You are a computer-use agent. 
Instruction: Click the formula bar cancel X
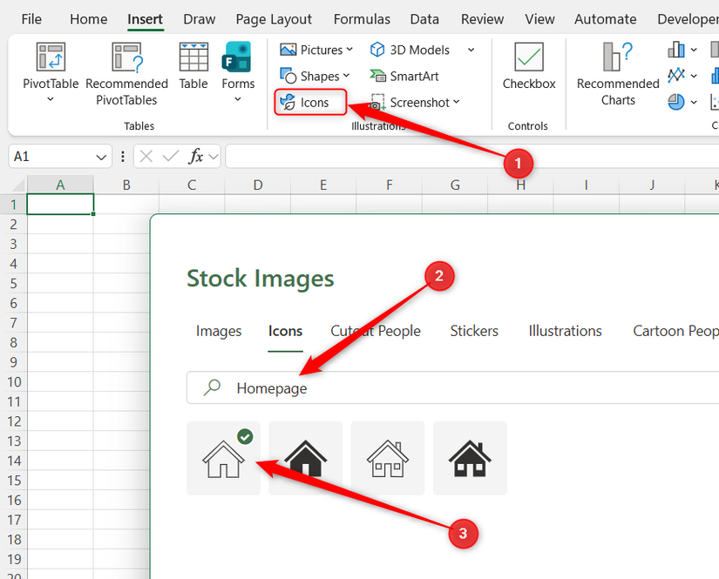tap(146, 157)
